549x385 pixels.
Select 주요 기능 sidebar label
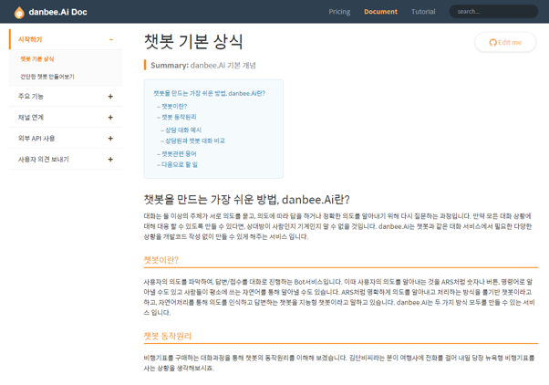31,97
